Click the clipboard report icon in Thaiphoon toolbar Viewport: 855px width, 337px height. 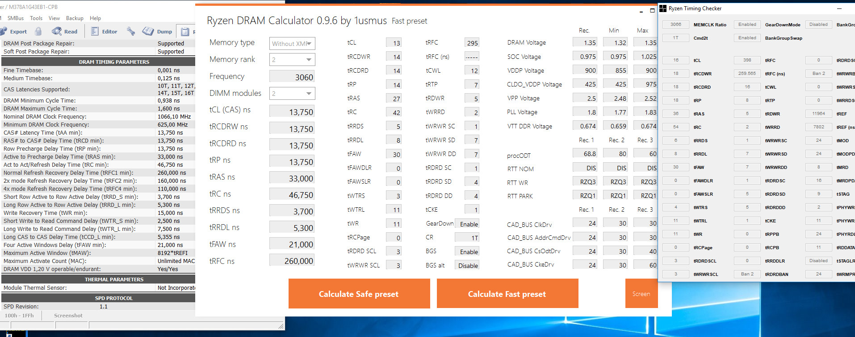pyautogui.click(x=185, y=31)
